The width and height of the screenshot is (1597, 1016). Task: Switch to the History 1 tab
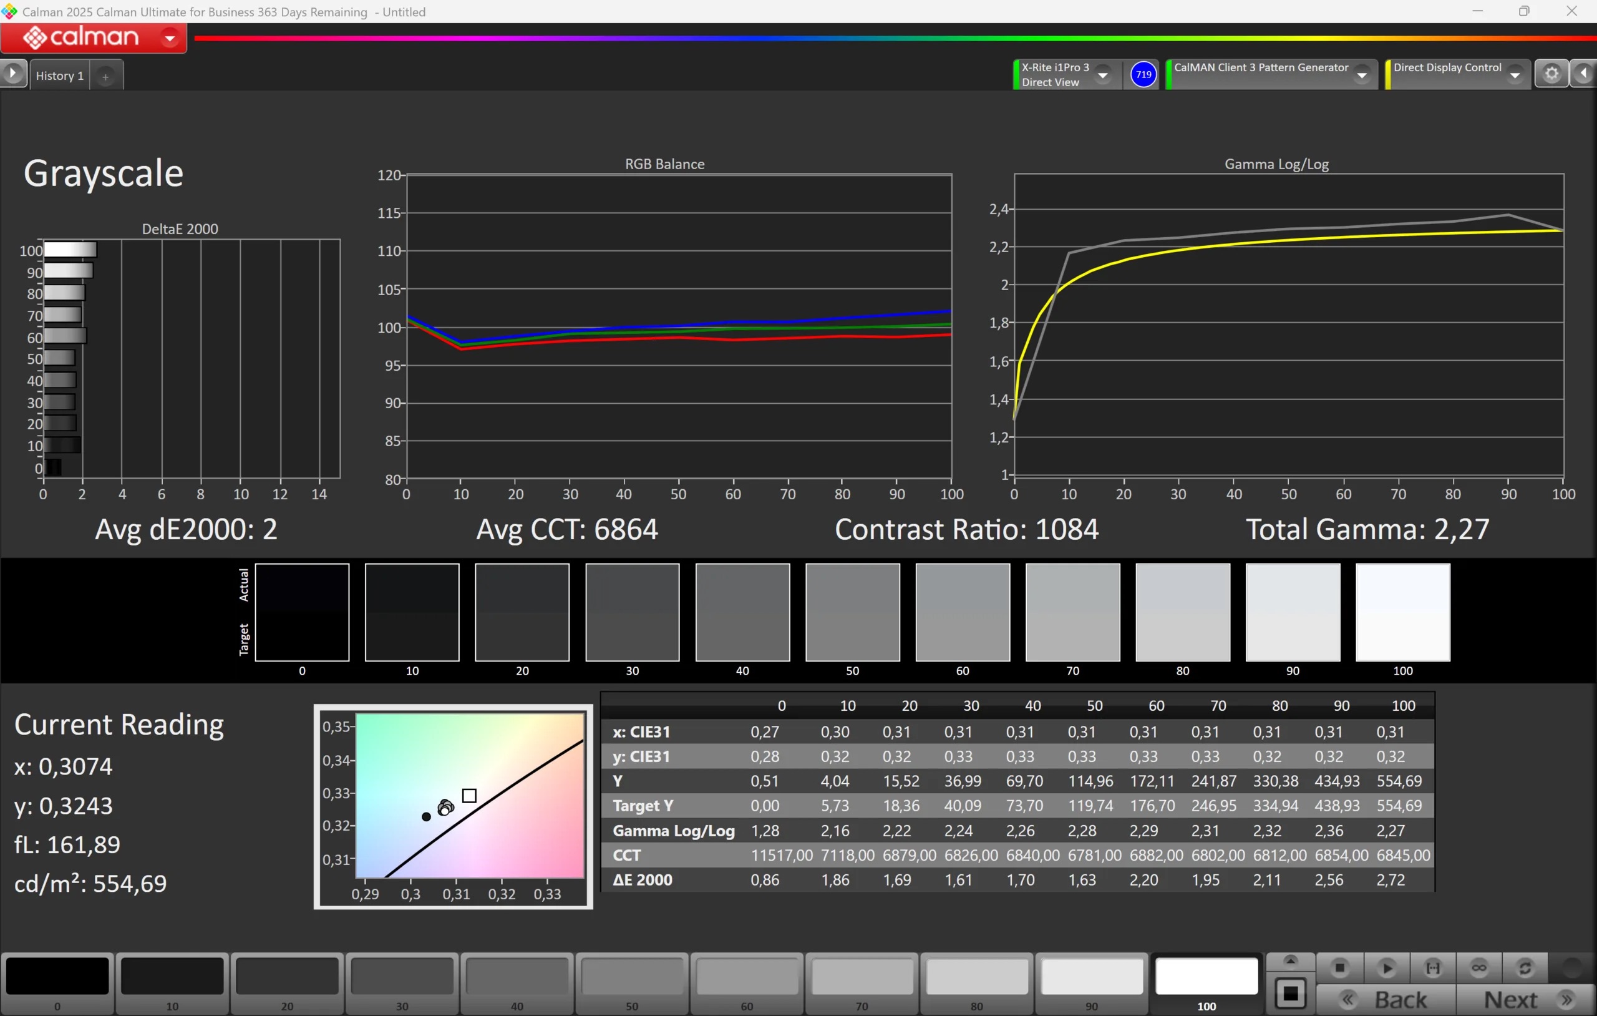pos(60,76)
